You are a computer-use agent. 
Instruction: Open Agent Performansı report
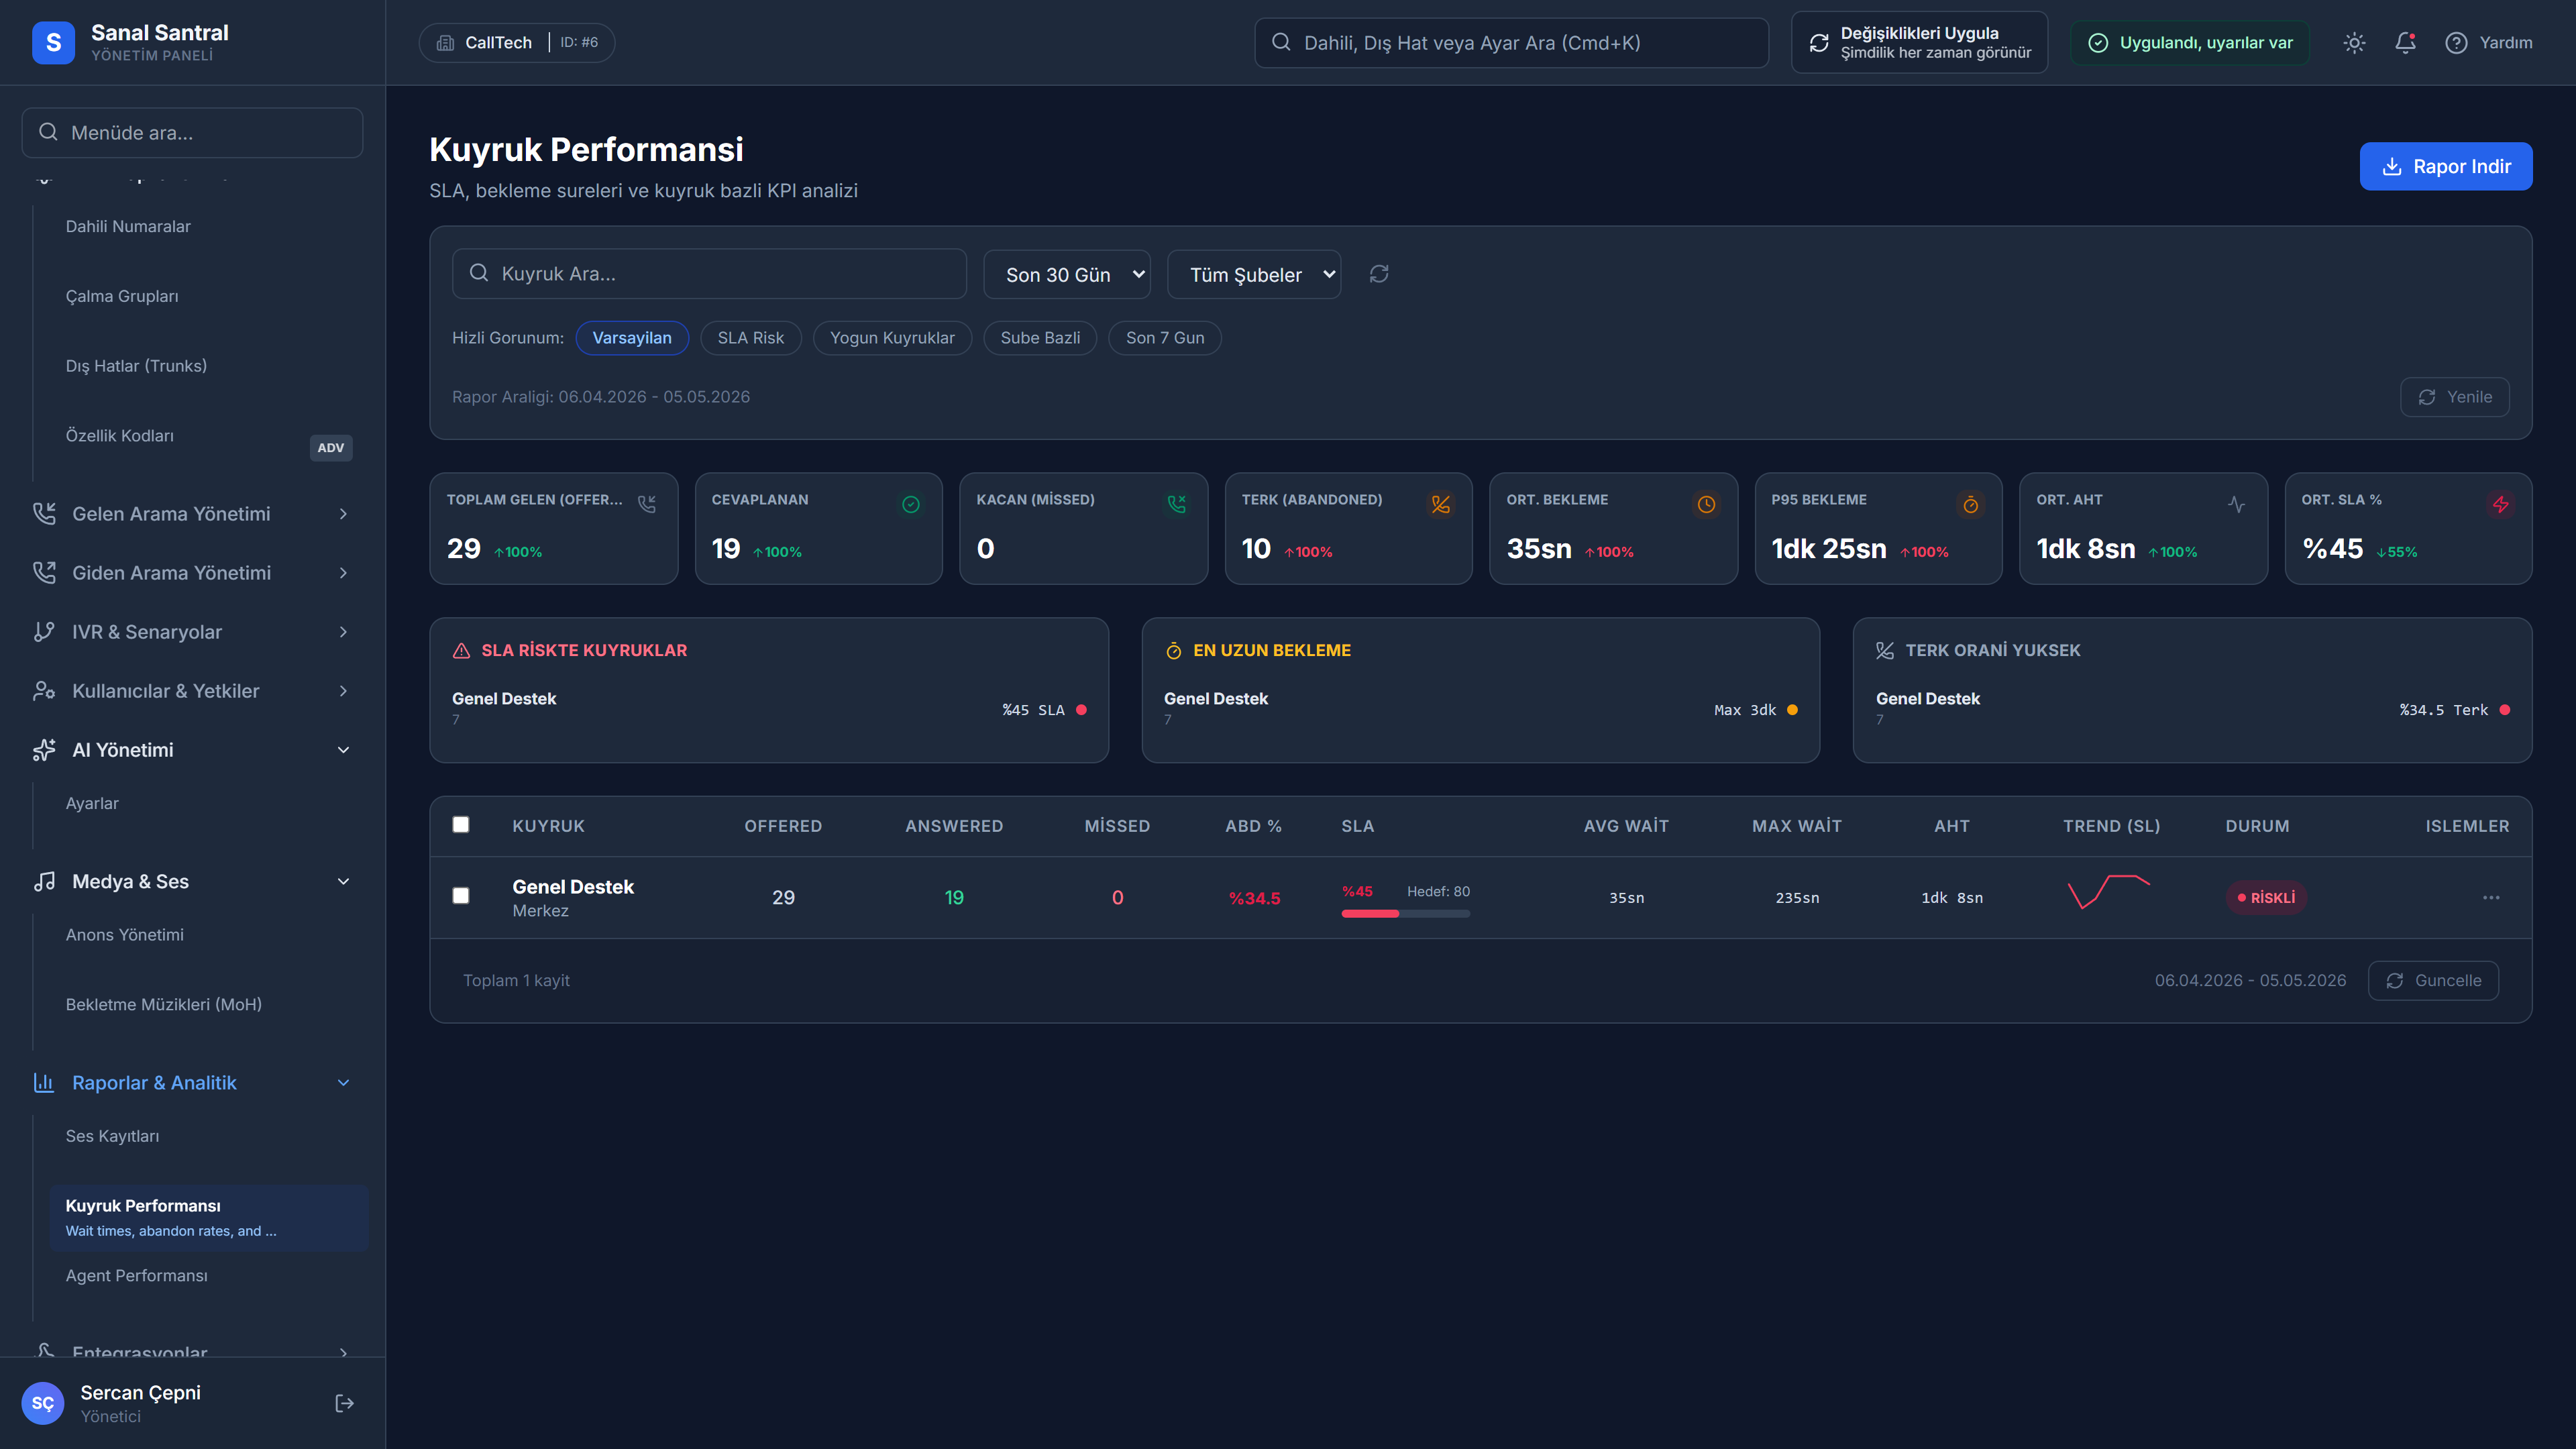[x=136, y=1275]
